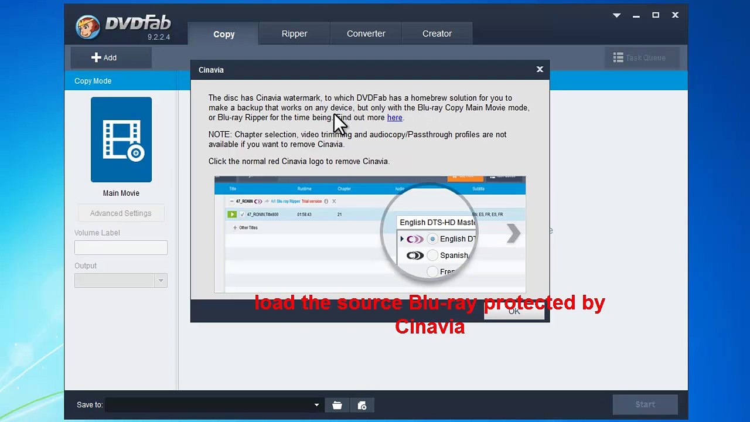The image size is (750, 422).
Task: Select the Main Movie copy mode icon
Action: 121,139
